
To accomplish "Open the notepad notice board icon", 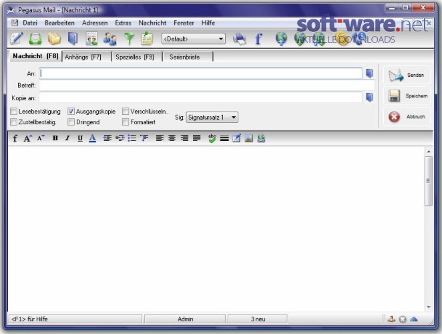I will point(147,38).
